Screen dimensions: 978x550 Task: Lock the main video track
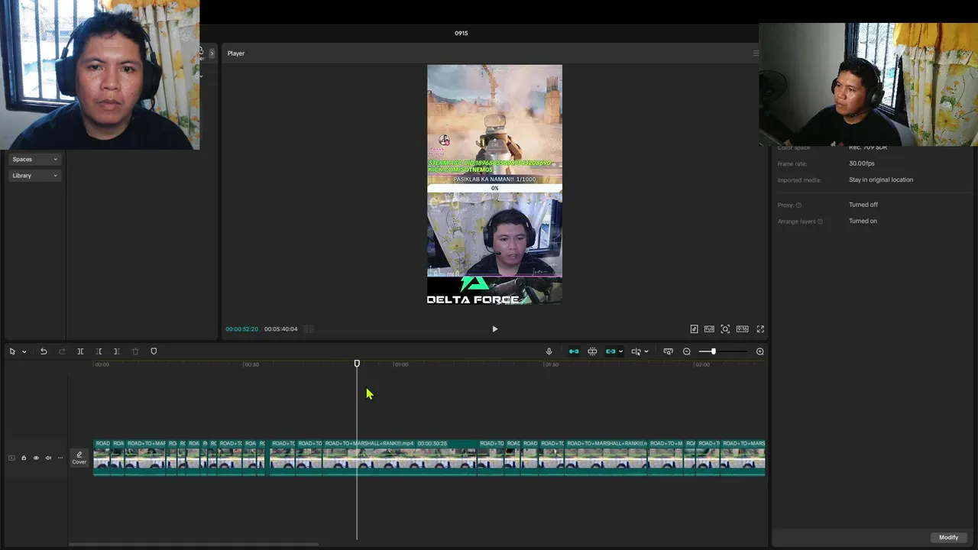[24, 458]
